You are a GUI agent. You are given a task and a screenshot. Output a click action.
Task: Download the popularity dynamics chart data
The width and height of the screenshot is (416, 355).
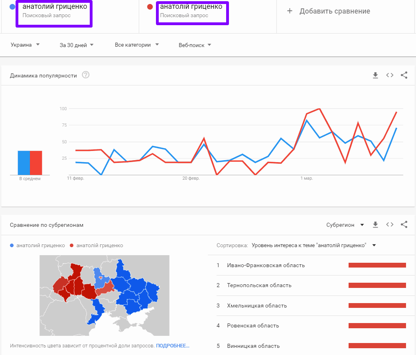click(375, 75)
